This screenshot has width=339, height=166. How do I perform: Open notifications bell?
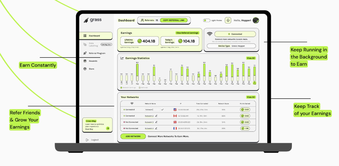[228, 20]
